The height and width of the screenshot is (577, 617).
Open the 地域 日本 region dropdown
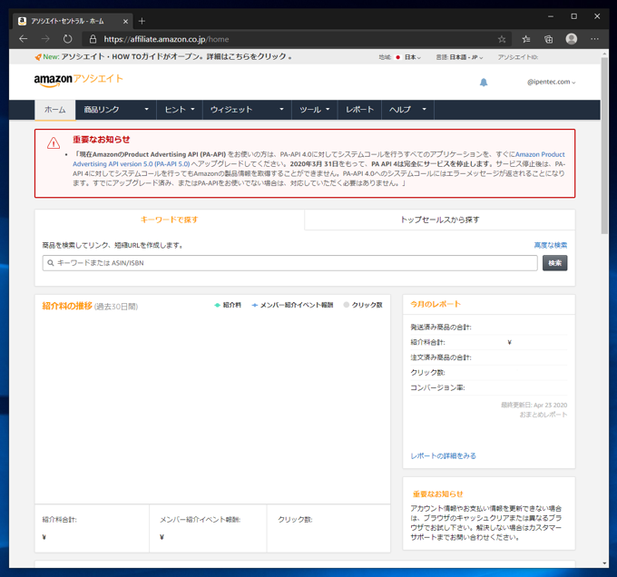coord(413,57)
